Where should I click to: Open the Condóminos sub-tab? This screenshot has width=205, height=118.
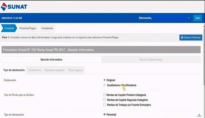[x=35, y=70]
